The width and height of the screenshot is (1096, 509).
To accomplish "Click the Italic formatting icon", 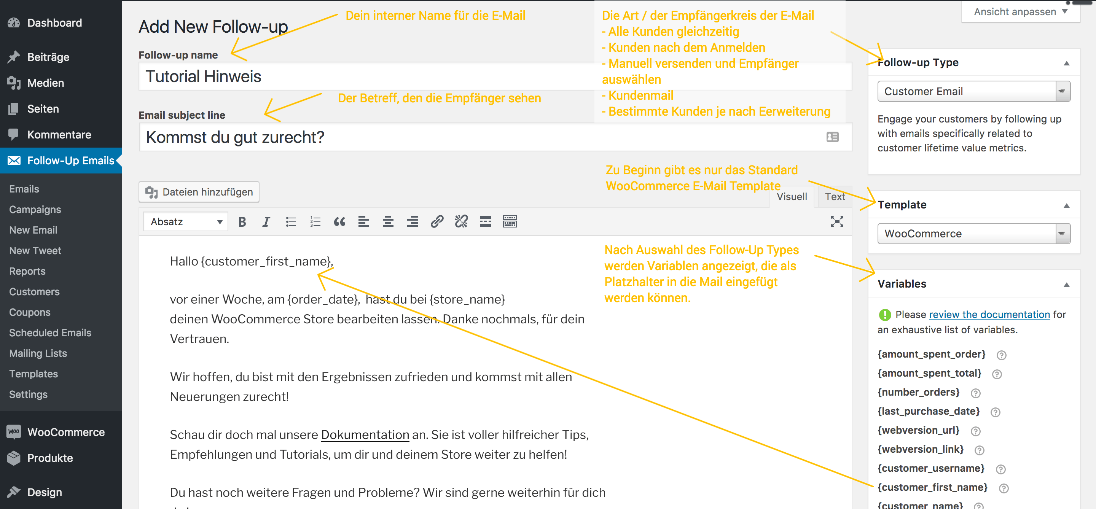I will pyautogui.click(x=266, y=221).
